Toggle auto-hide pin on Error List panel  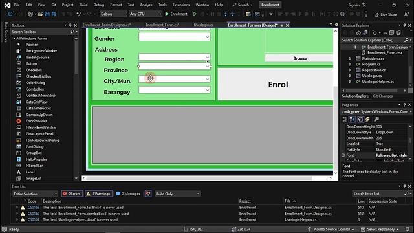(404, 186)
